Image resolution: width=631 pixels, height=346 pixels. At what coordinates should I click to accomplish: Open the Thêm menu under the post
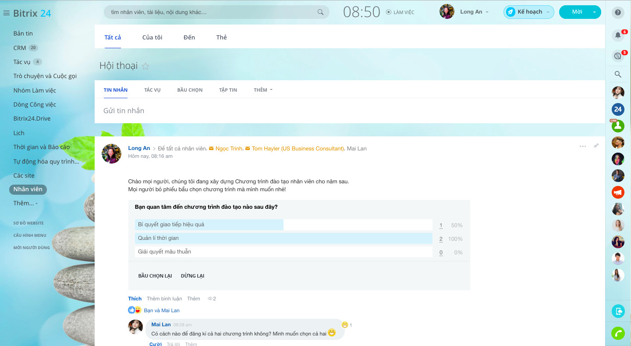coord(194,299)
